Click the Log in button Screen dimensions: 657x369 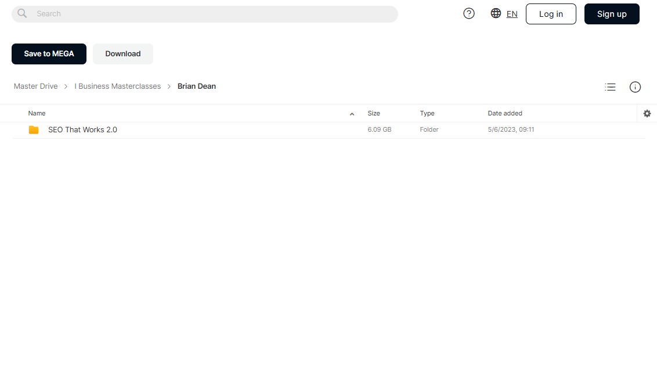click(551, 14)
